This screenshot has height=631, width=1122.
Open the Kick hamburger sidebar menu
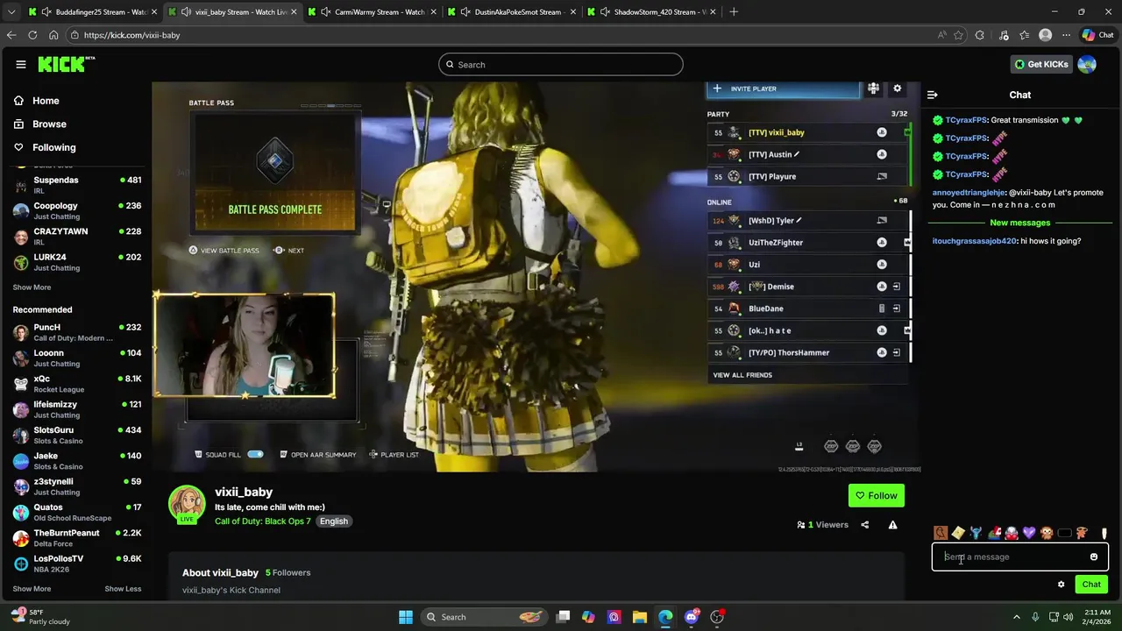[x=20, y=64]
